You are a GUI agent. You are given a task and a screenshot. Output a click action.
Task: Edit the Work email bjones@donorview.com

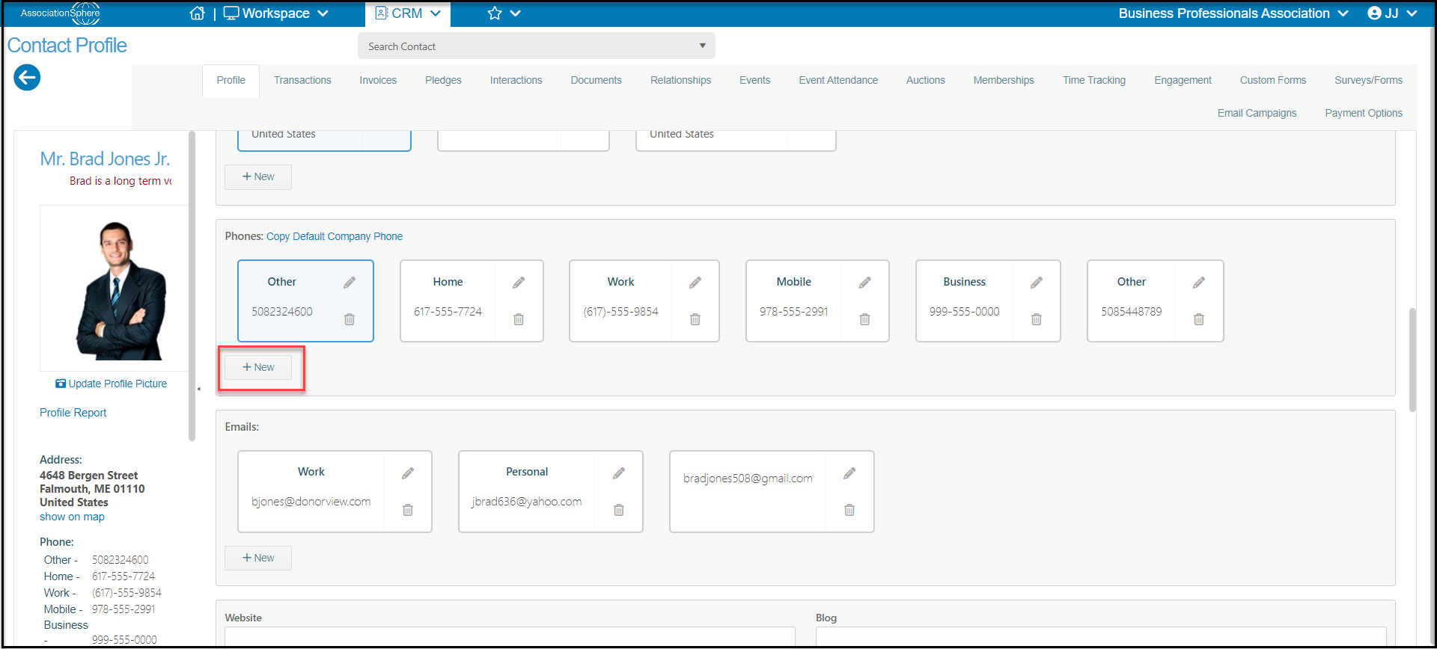pos(408,473)
